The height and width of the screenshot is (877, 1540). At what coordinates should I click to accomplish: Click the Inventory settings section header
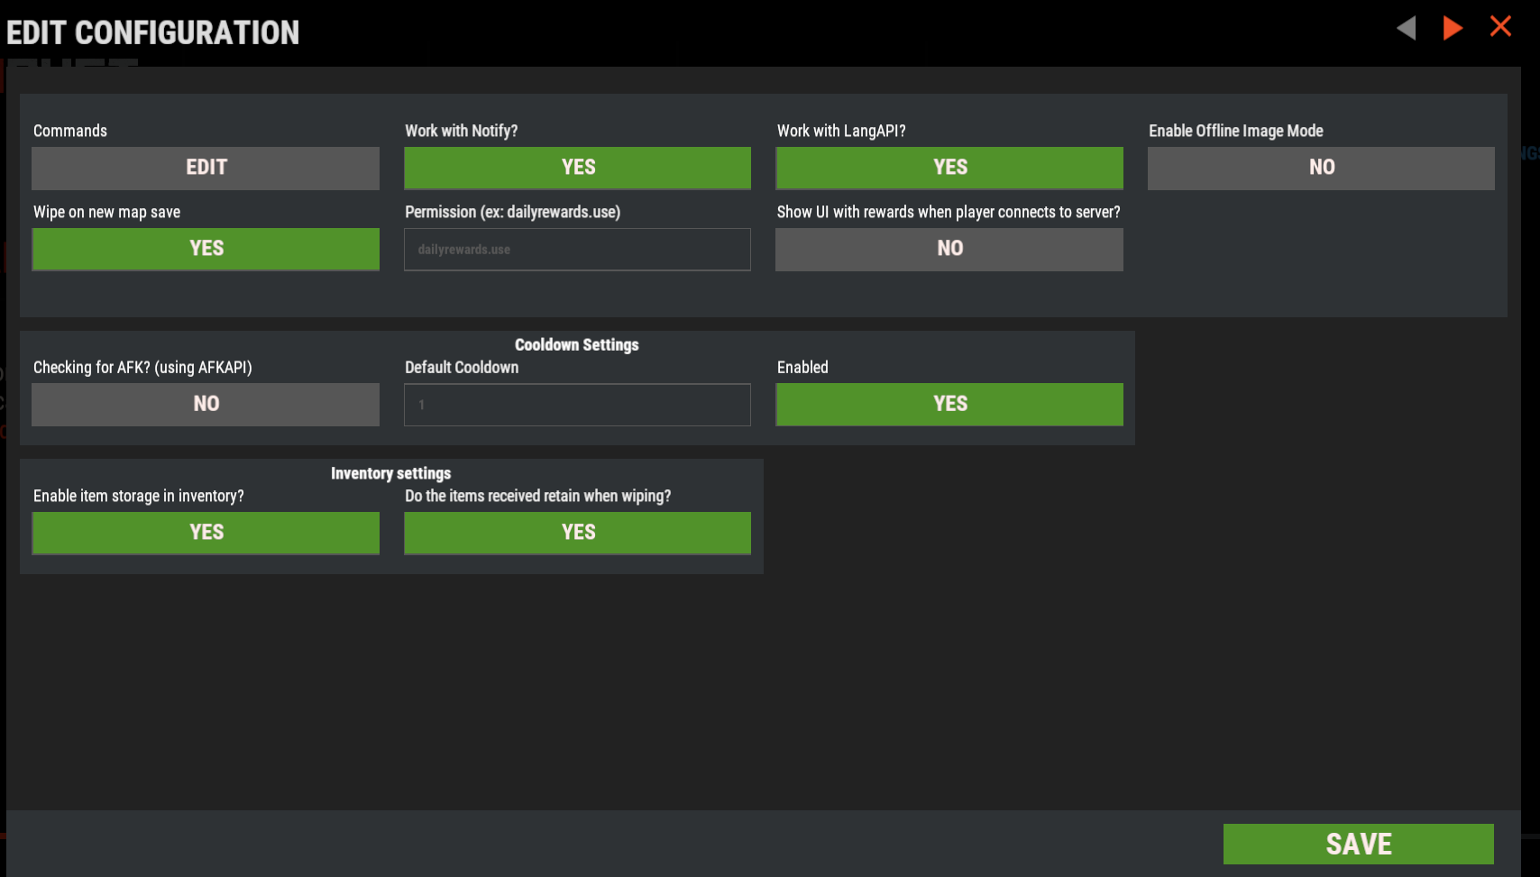click(x=390, y=474)
